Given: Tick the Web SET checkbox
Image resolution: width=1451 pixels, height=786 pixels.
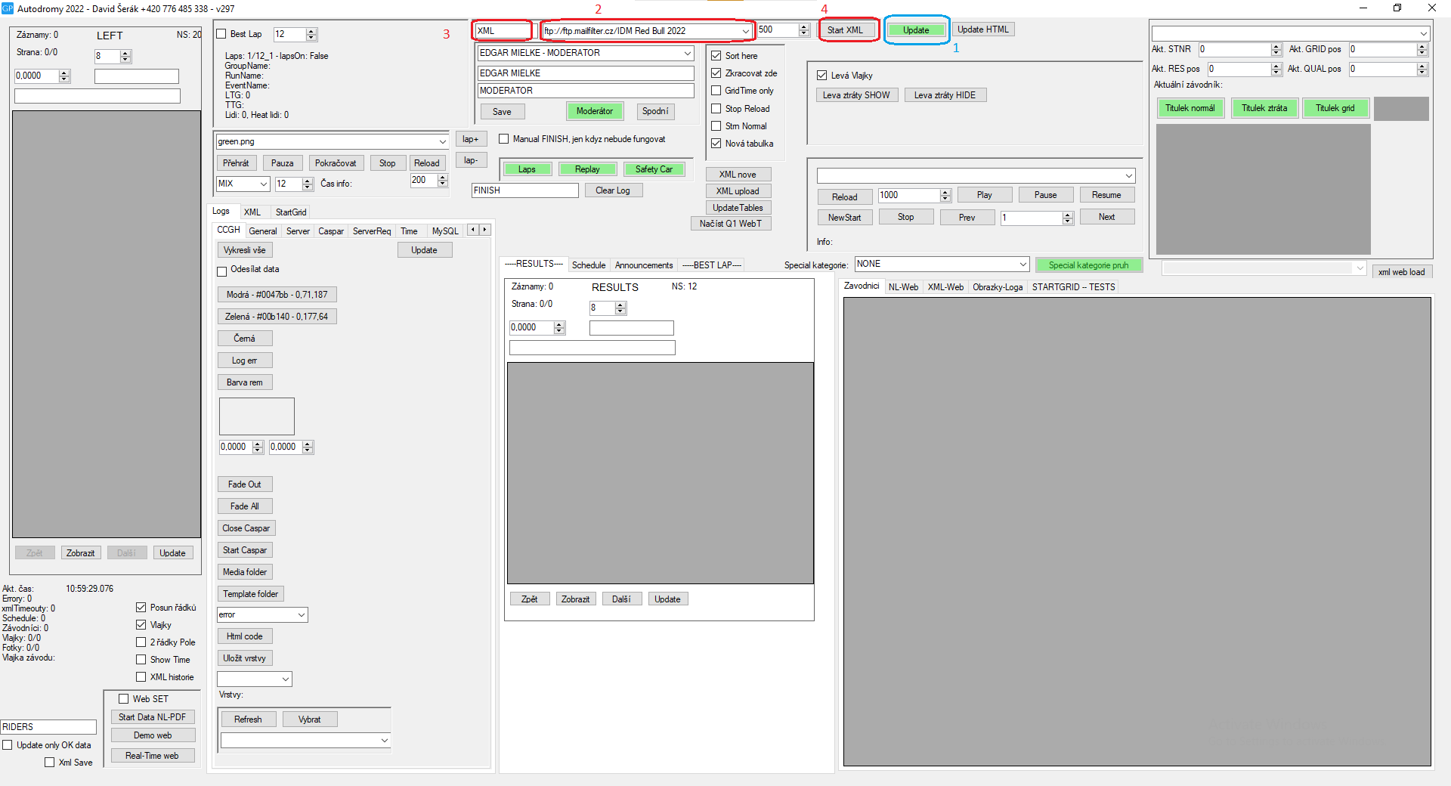Looking at the screenshot, I should point(124,699).
